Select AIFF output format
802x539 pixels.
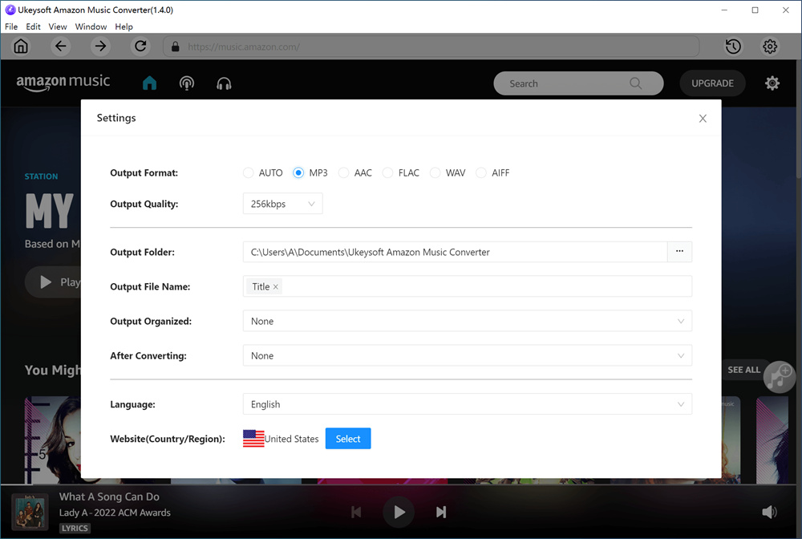coord(480,172)
